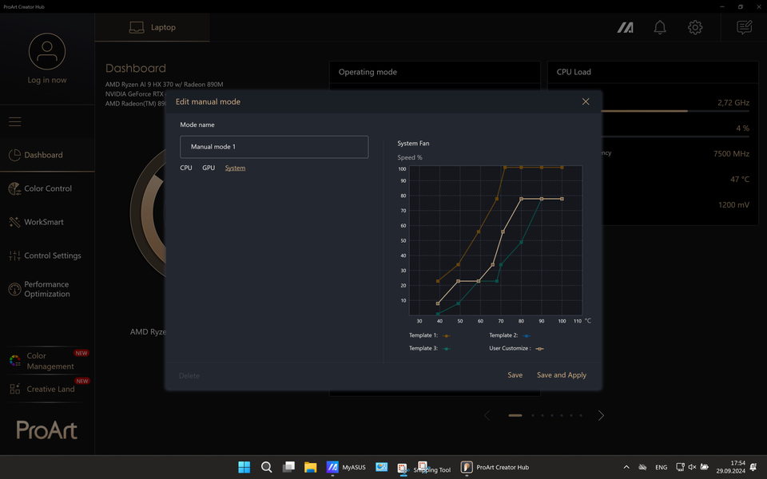Go to next dashboard page arrow
Image resolution: width=767 pixels, height=479 pixels.
(601, 415)
